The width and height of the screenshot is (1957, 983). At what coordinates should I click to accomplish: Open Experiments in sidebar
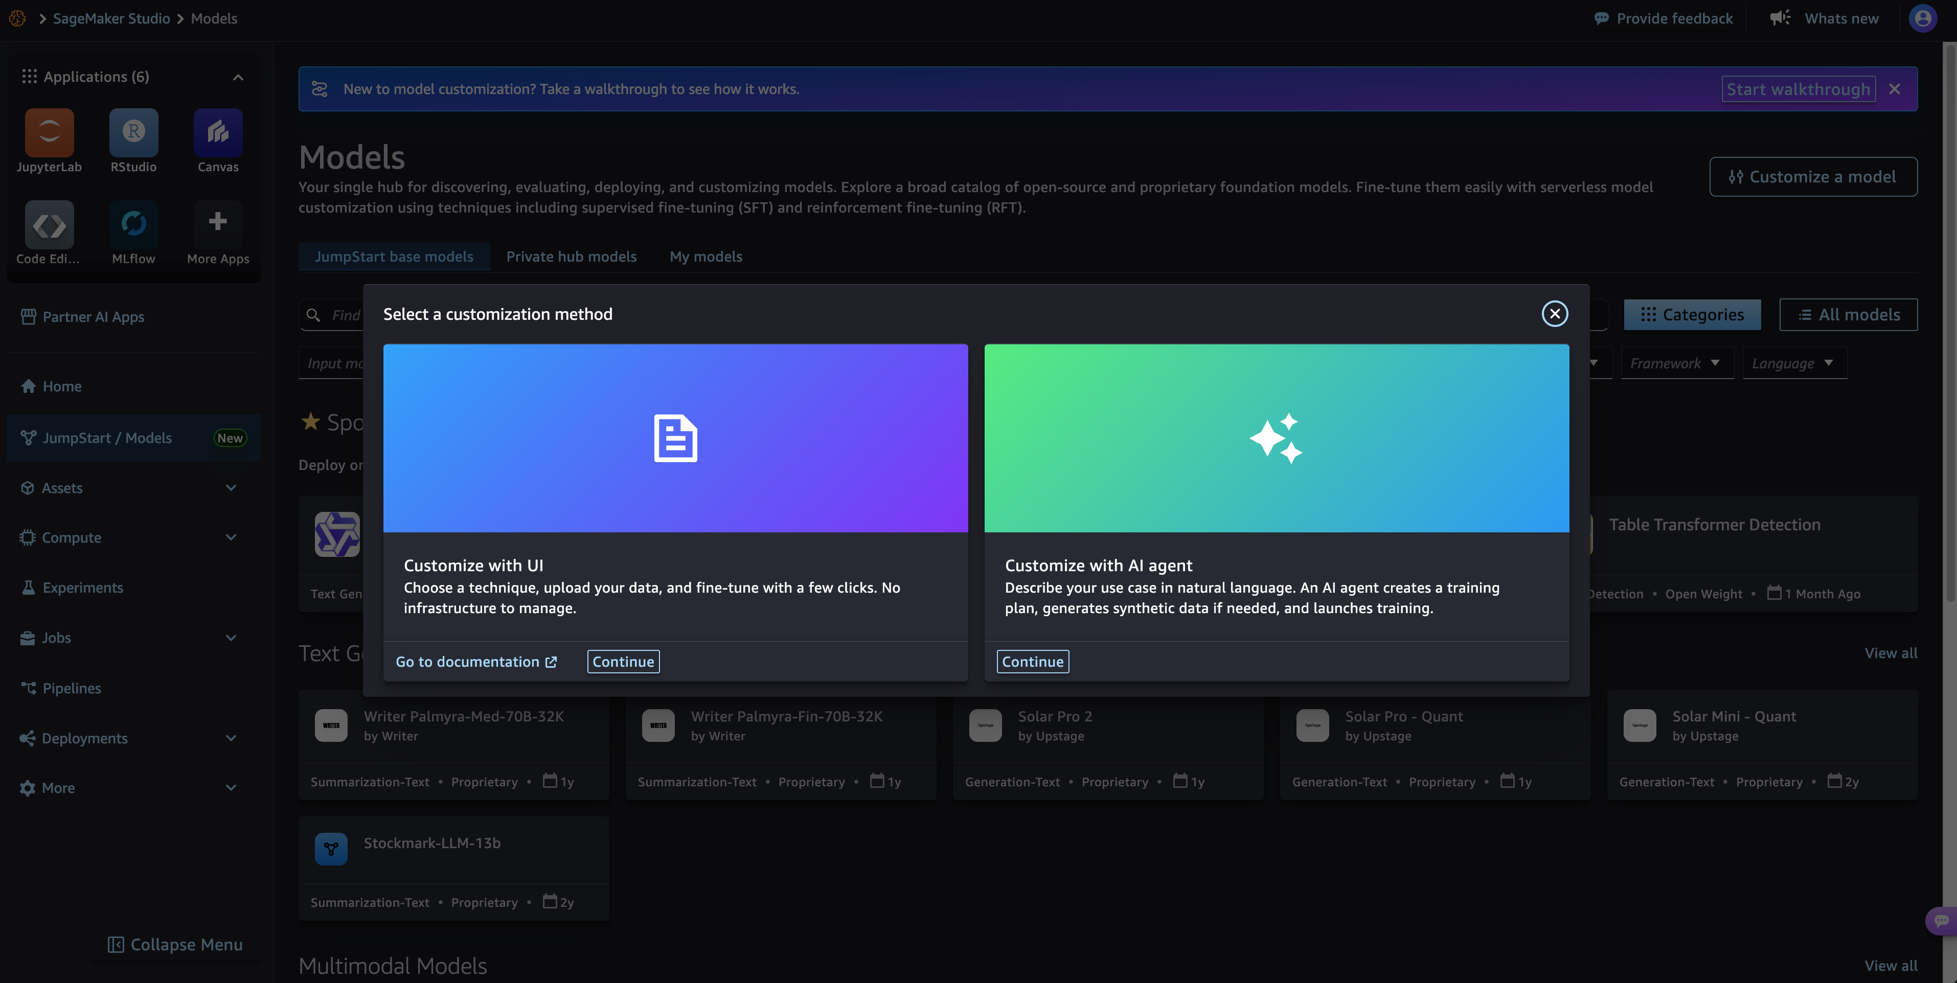point(133,588)
